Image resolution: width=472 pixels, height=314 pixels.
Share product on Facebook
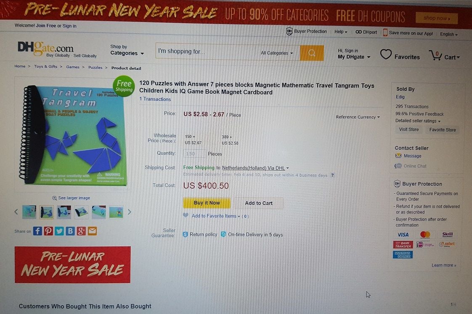click(x=37, y=231)
